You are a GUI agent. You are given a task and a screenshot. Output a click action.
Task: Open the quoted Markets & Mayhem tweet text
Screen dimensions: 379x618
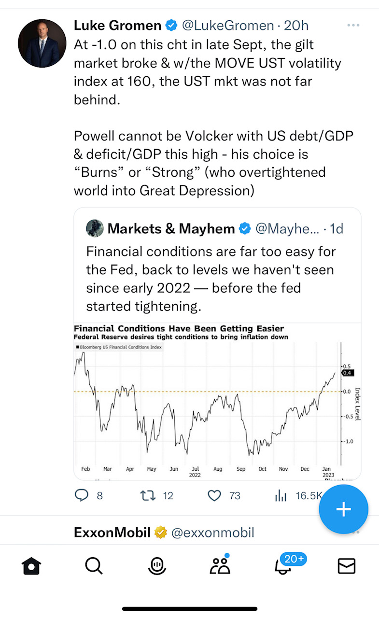pos(211,279)
